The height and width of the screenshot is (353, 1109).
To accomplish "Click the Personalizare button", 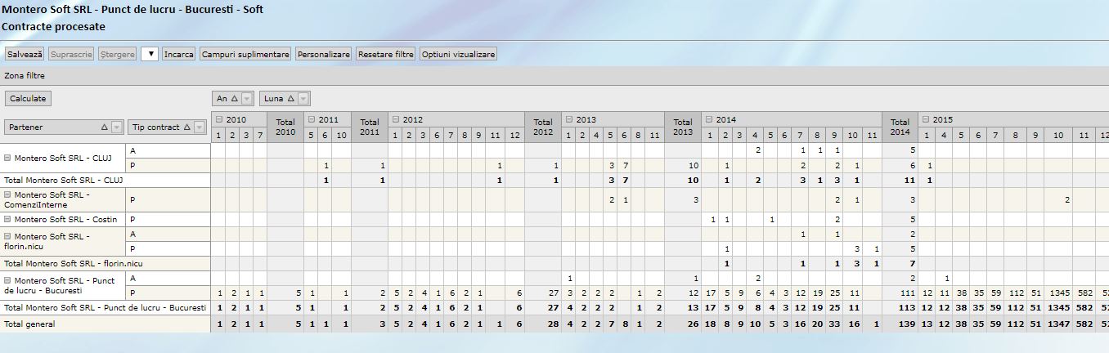I will coord(324,55).
